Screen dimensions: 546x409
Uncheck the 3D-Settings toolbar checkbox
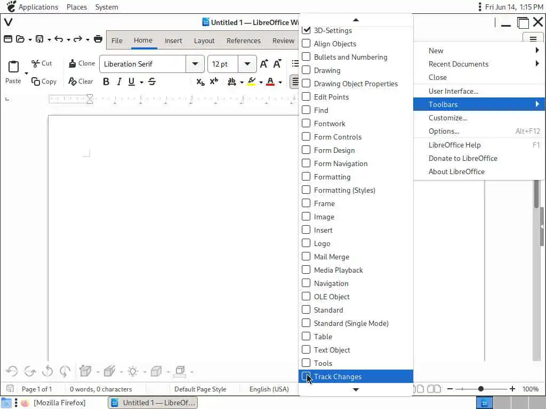tap(306, 30)
